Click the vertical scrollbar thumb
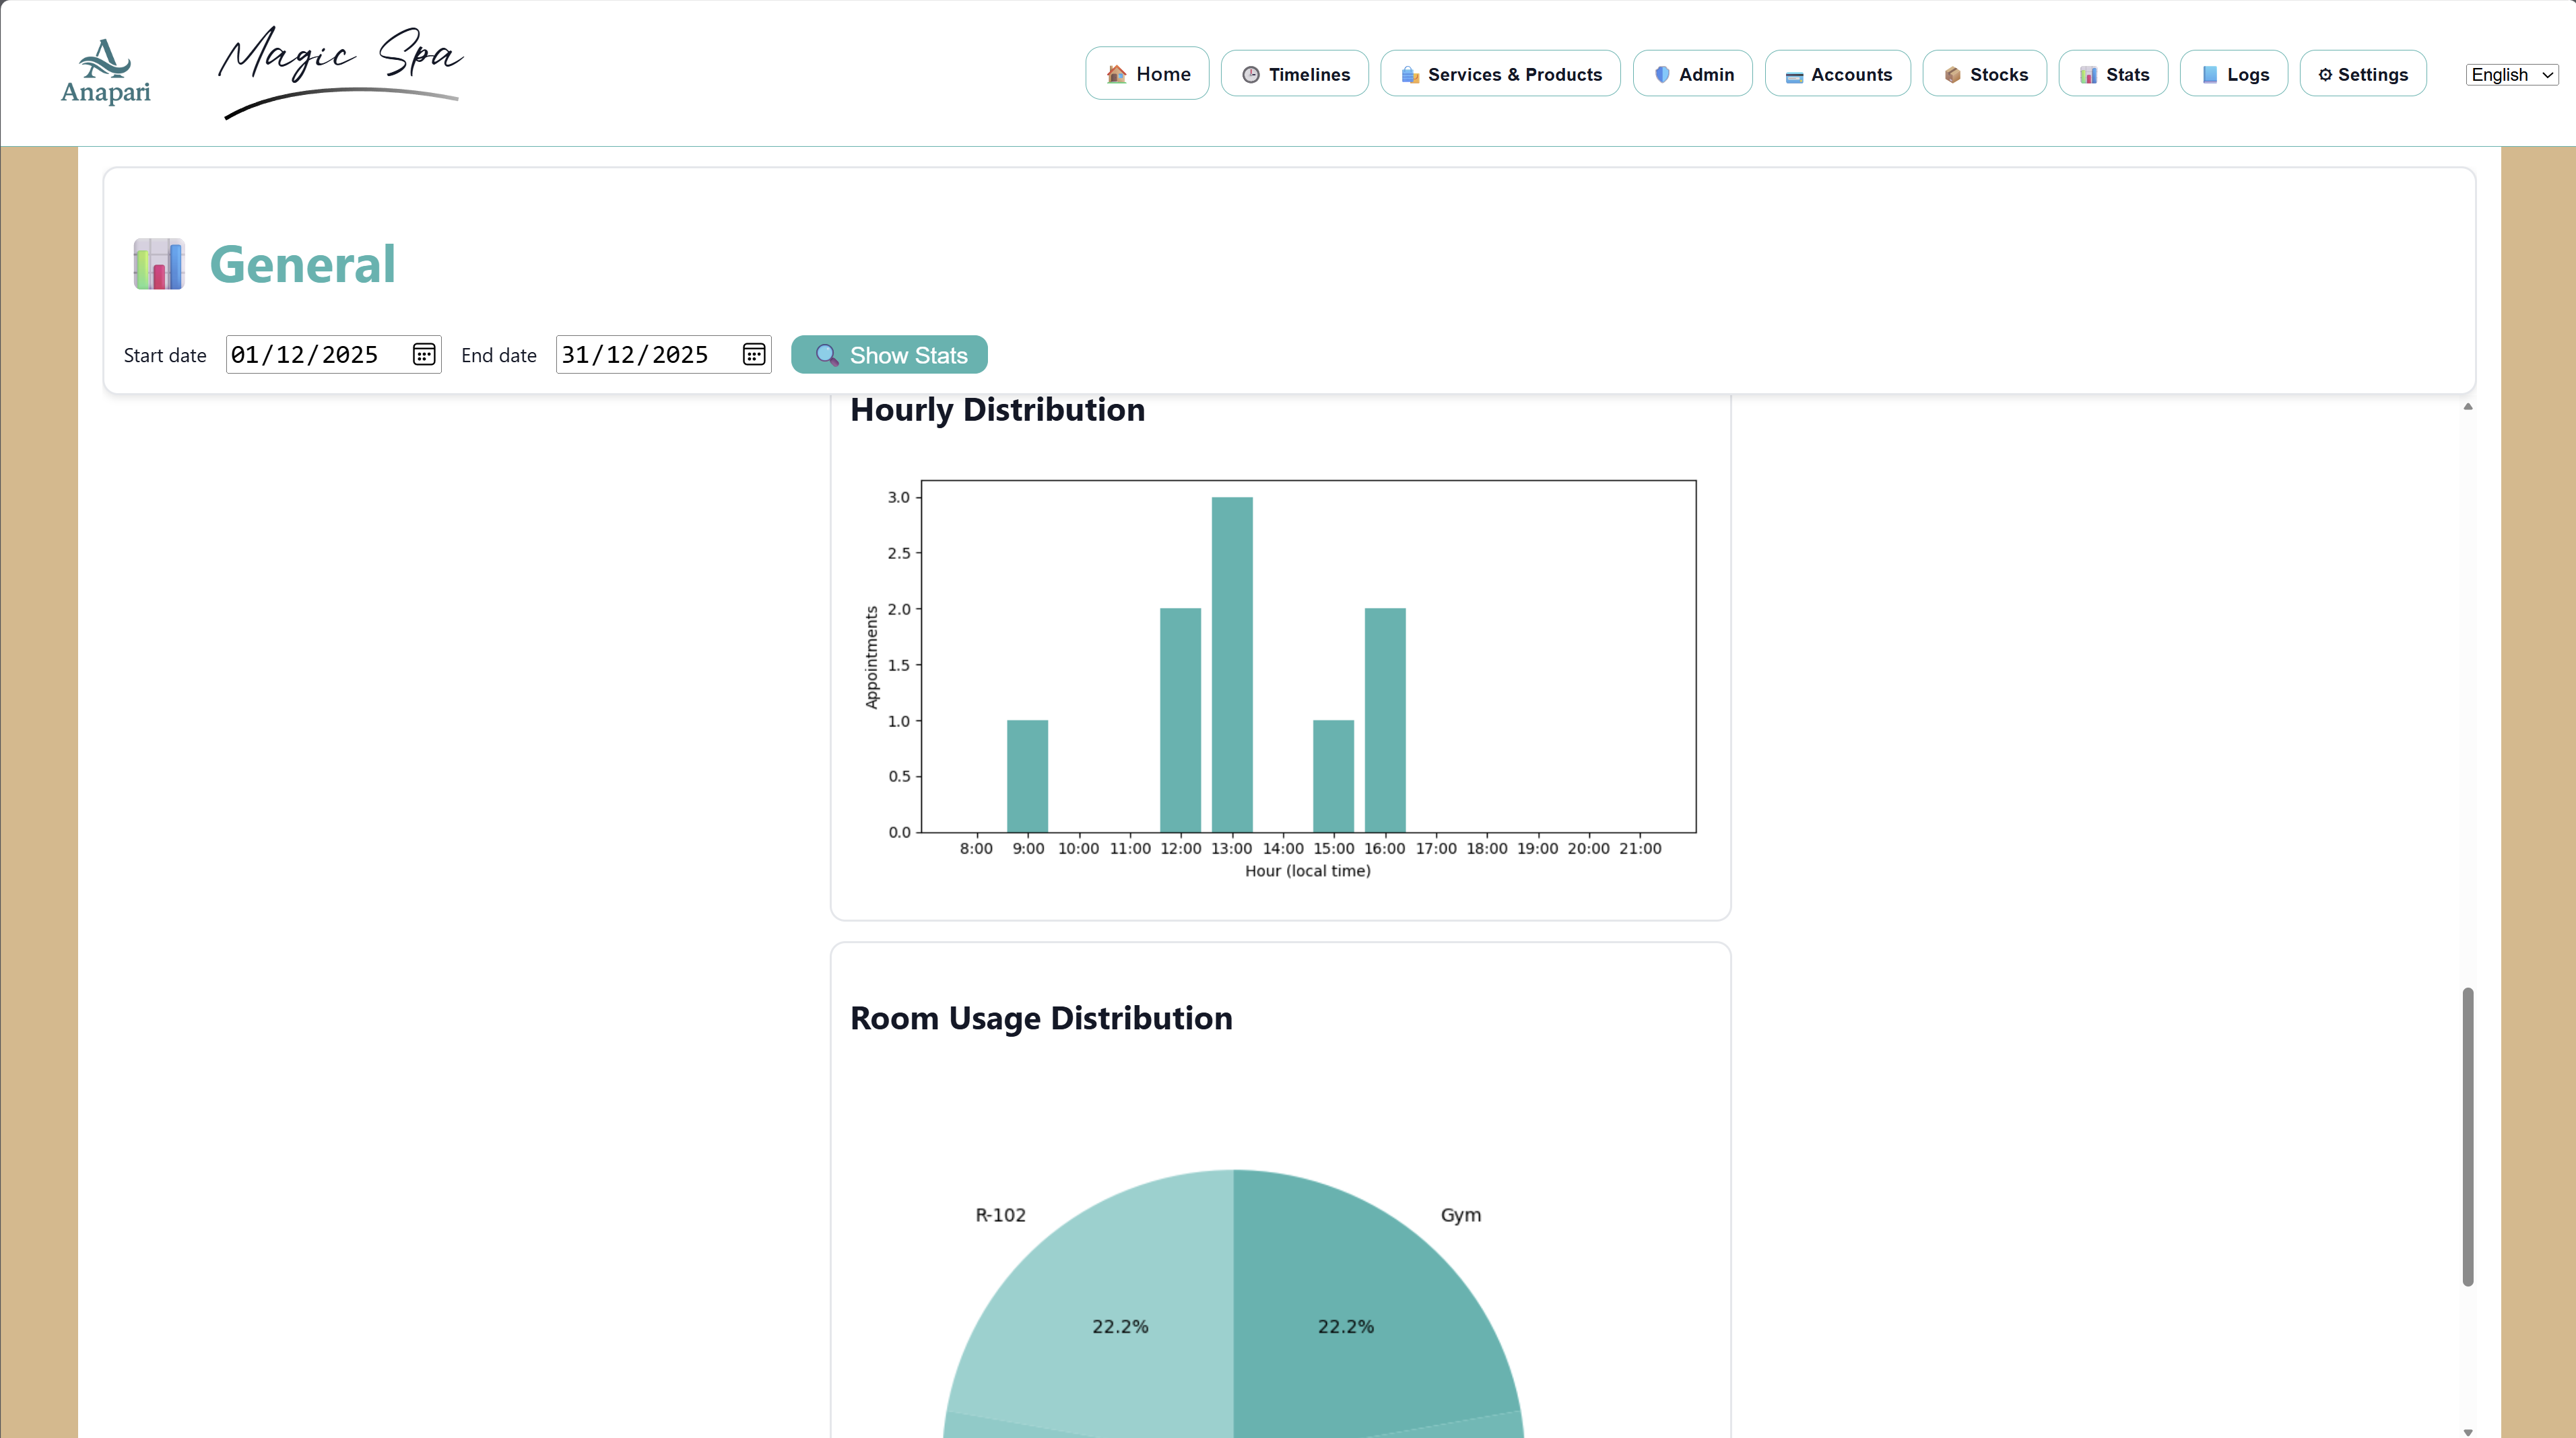The width and height of the screenshot is (2576, 1438). coord(2467,1136)
